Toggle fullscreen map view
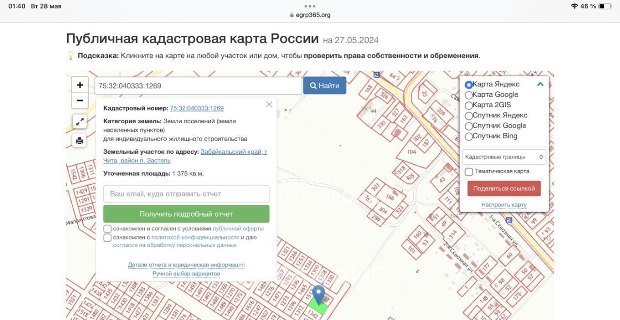This screenshot has height=320, width=620. pos(79,121)
